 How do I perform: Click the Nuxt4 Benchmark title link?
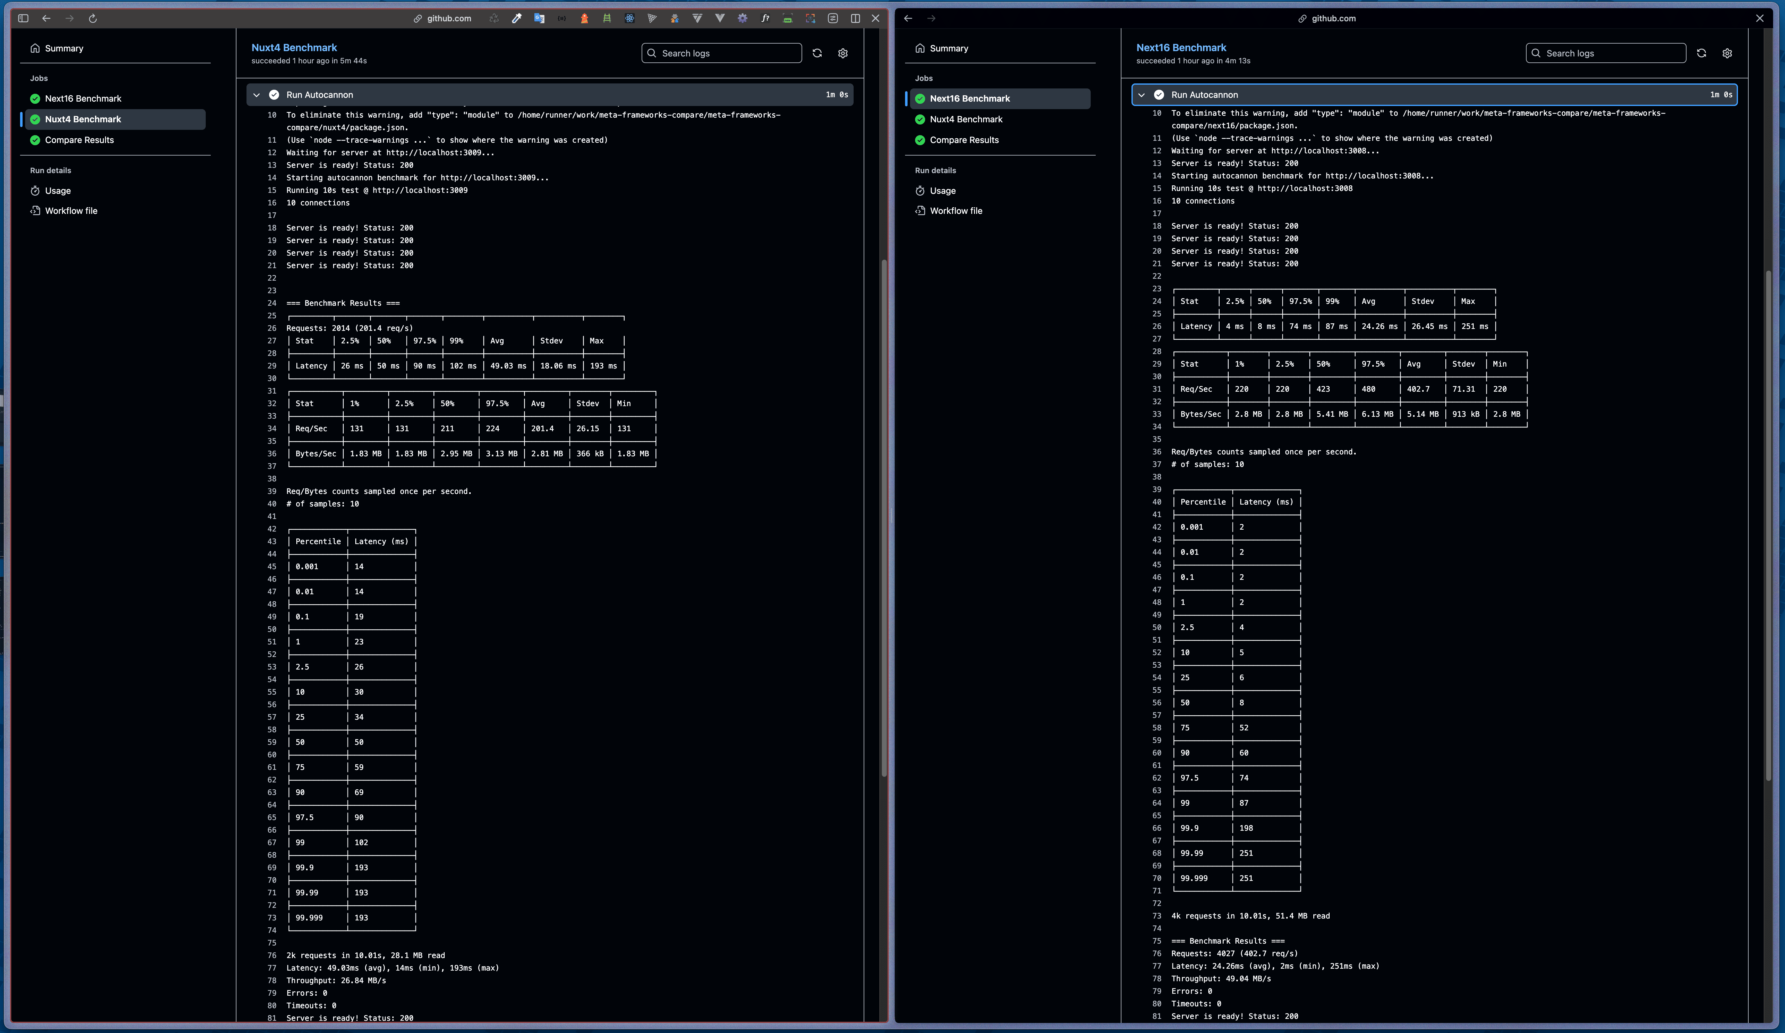tap(293, 47)
